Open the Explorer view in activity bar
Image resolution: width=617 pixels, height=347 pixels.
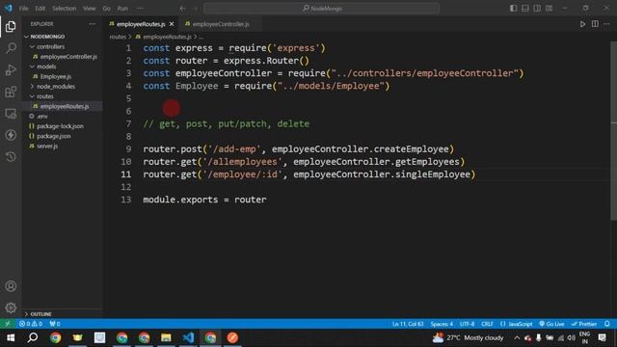coord(11,26)
